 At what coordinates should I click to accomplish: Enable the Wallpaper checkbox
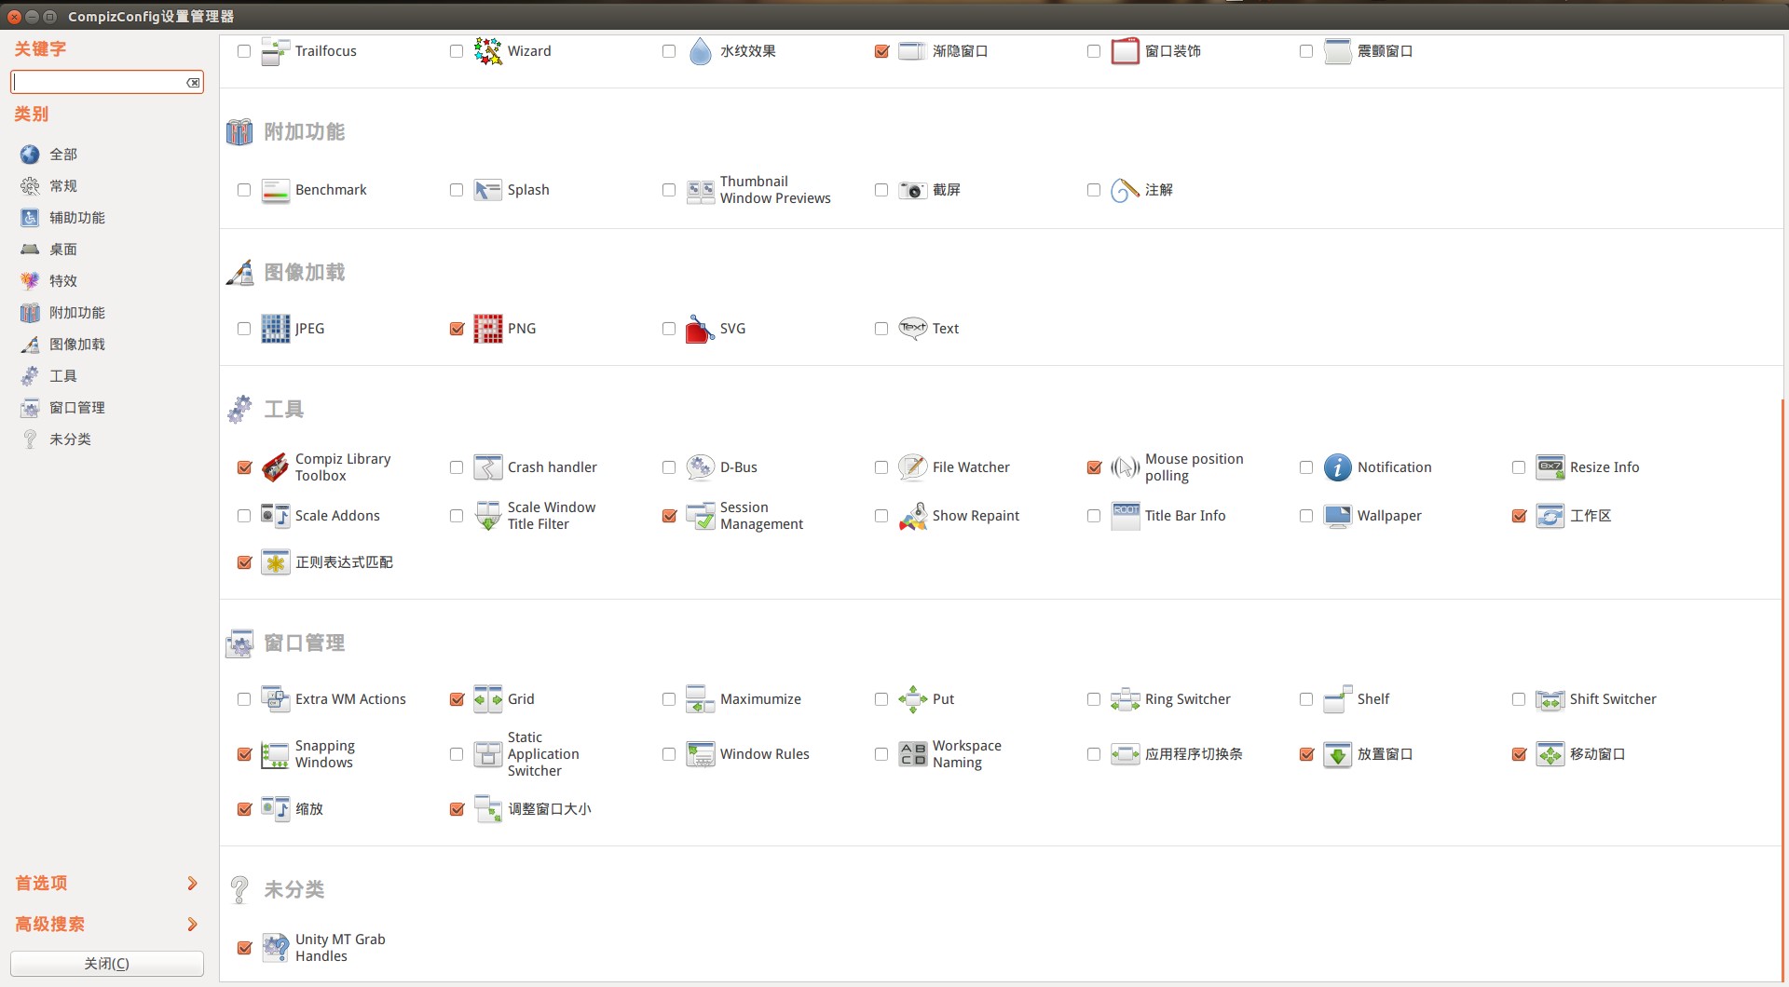pos(1306,516)
